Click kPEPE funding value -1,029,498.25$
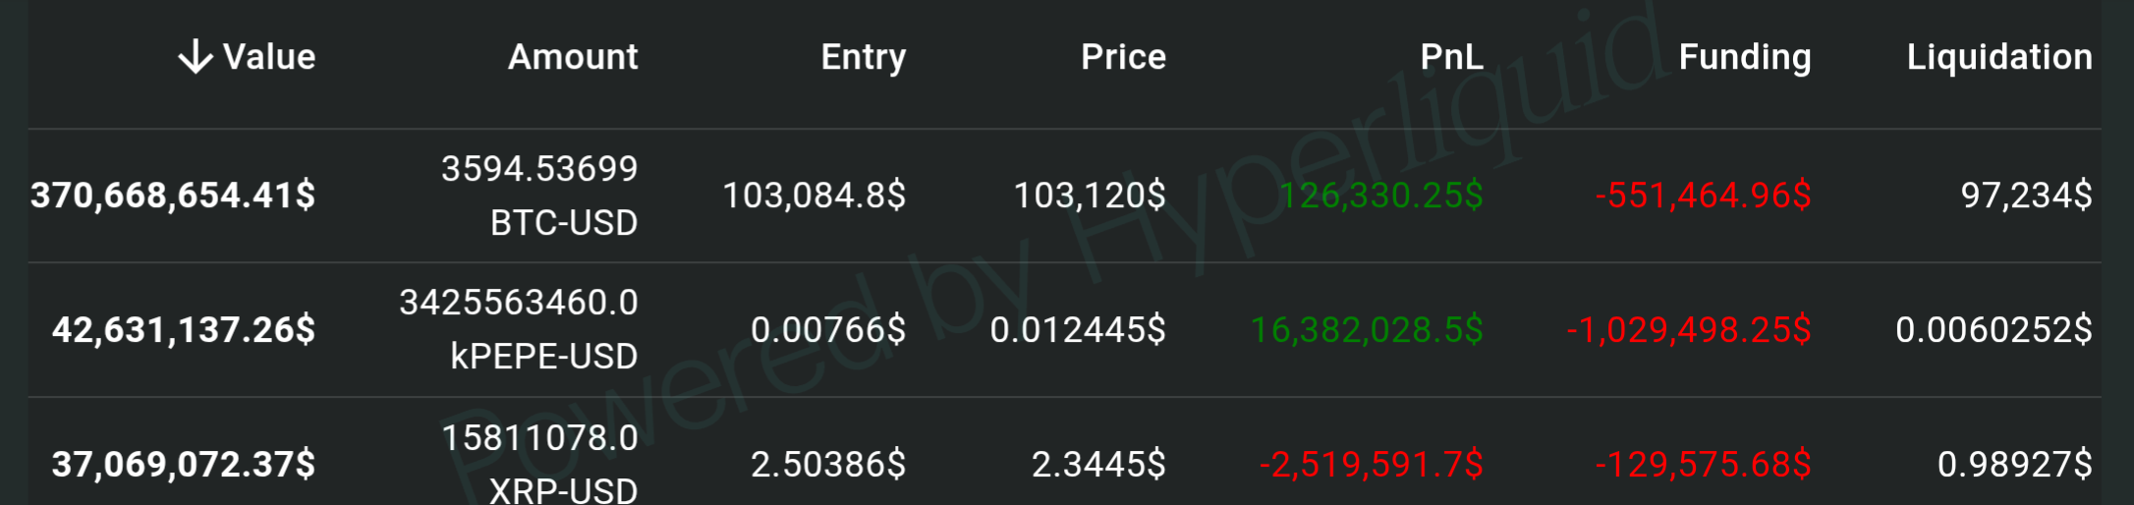Viewport: 2134px width, 505px height. (1688, 329)
